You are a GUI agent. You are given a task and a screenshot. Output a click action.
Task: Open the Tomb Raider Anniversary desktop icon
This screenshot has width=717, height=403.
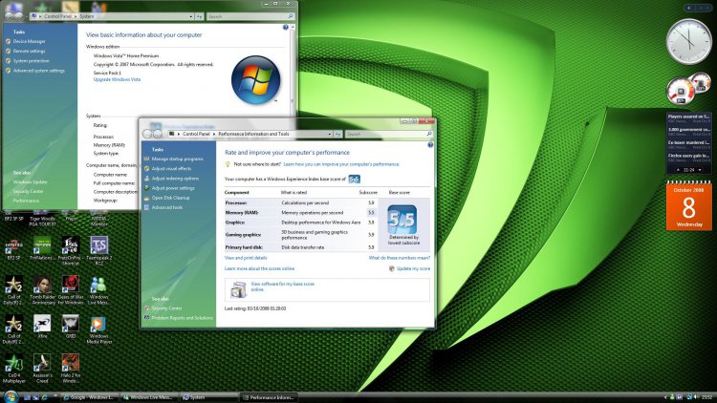[42, 290]
